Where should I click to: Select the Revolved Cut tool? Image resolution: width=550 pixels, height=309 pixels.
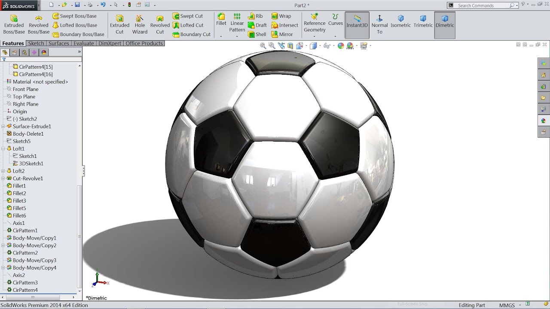click(x=160, y=24)
